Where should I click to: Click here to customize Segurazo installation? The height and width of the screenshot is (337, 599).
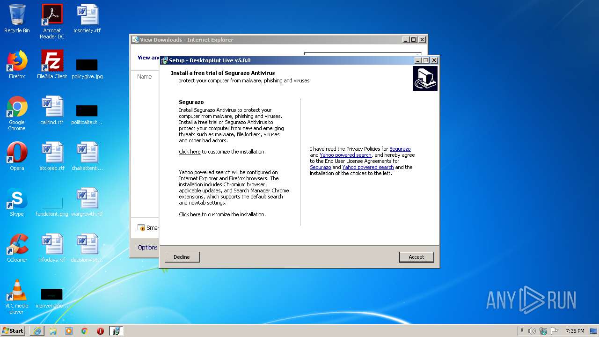click(x=190, y=152)
